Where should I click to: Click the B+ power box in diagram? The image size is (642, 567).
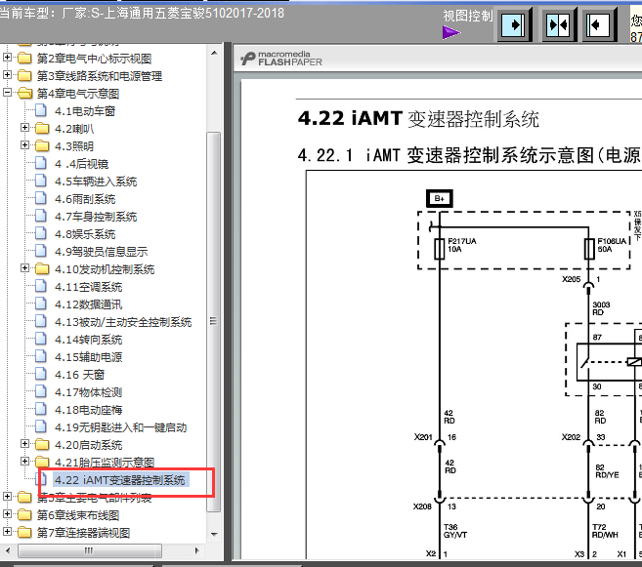click(440, 199)
